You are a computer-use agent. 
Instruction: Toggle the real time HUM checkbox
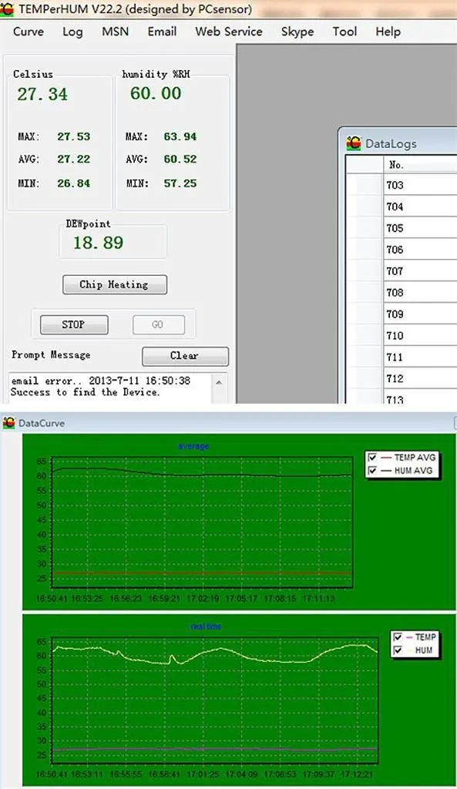coord(398,650)
